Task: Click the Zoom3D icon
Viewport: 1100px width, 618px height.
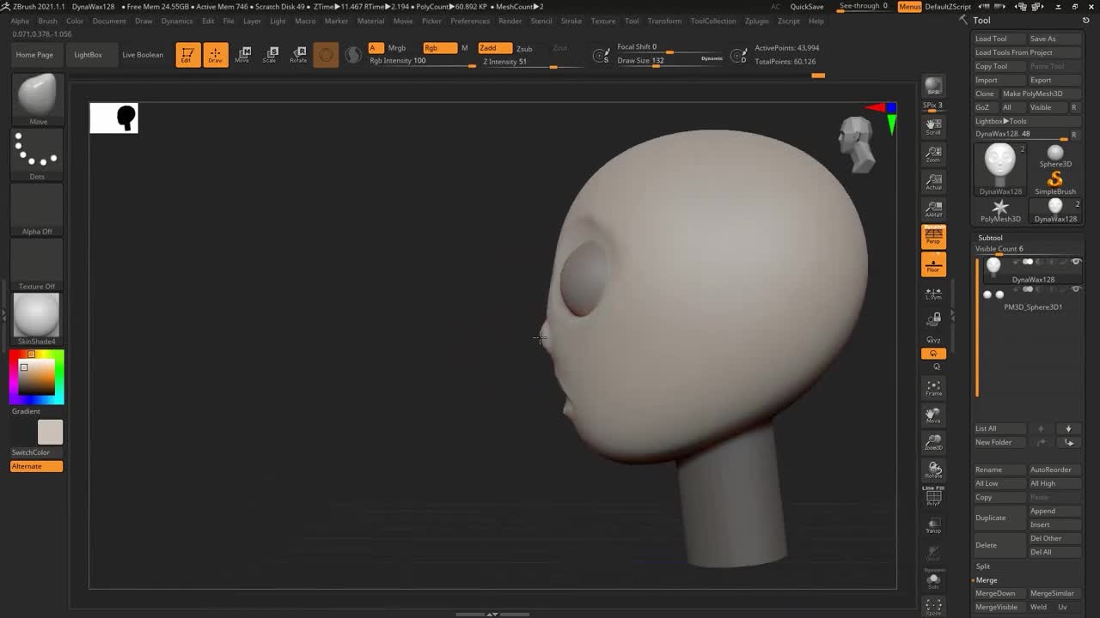Action: [933, 443]
